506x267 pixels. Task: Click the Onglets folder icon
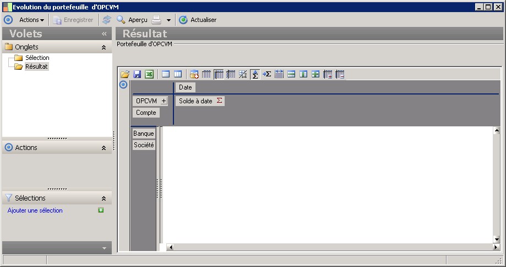(9, 47)
